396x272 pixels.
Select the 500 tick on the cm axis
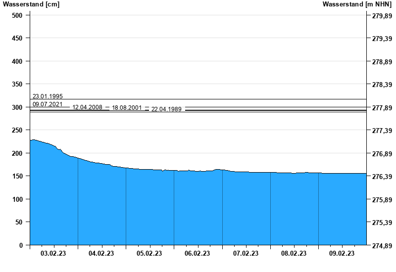click(x=17, y=15)
